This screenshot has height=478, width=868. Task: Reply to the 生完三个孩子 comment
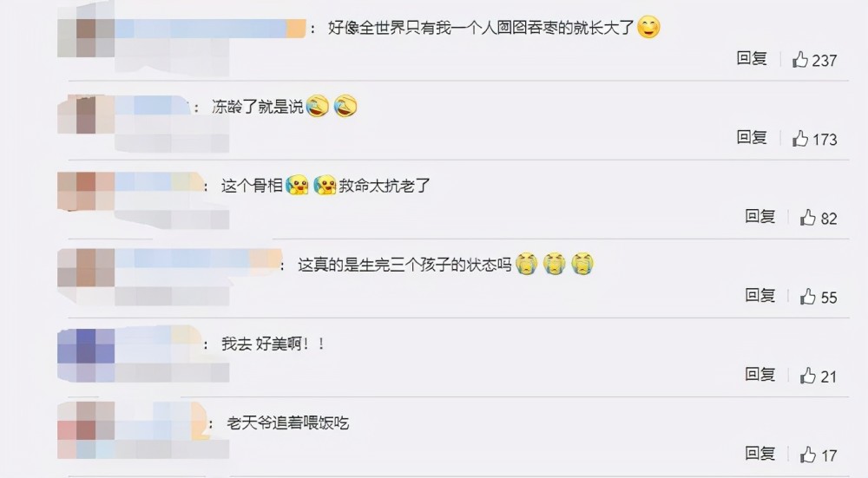click(x=760, y=296)
